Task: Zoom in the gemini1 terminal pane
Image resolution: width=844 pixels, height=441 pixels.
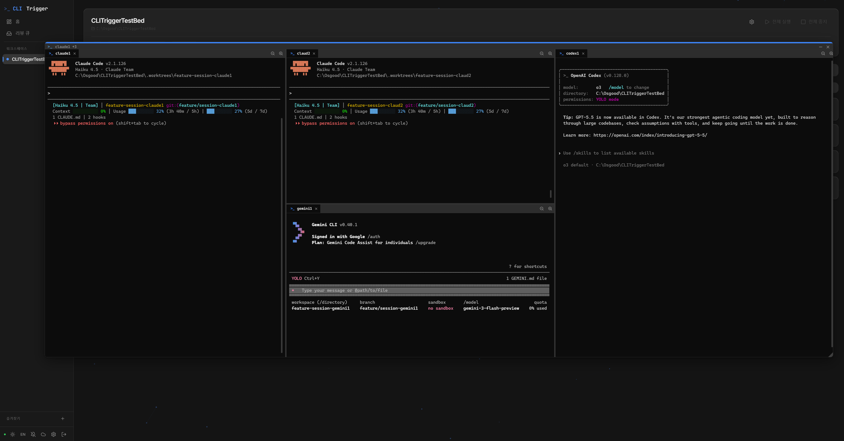Action: [x=550, y=208]
